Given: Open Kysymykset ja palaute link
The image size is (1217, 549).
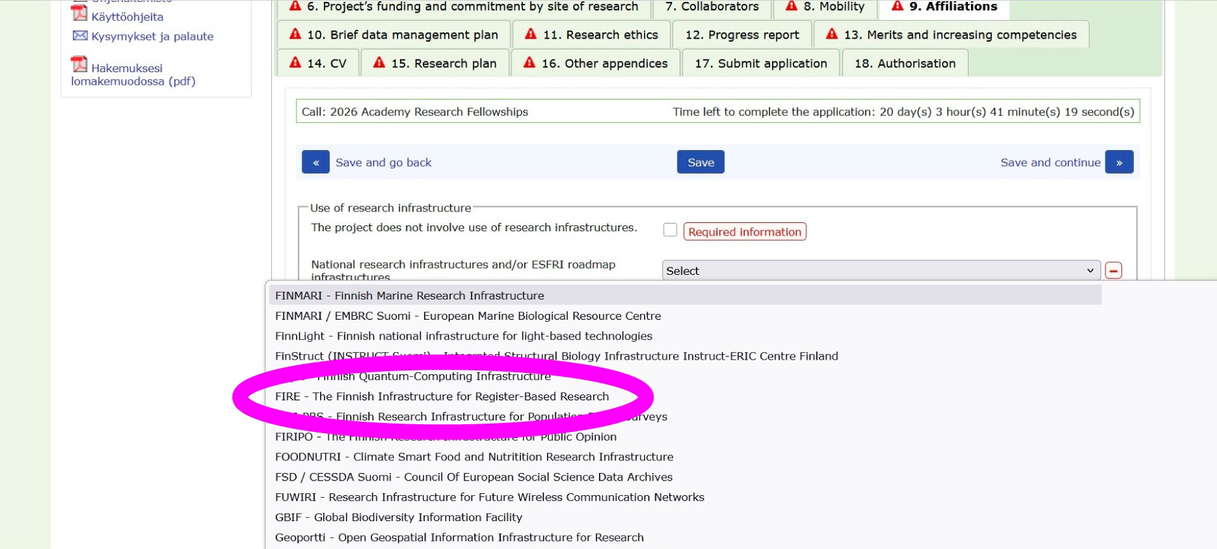Looking at the screenshot, I should point(152,37).
